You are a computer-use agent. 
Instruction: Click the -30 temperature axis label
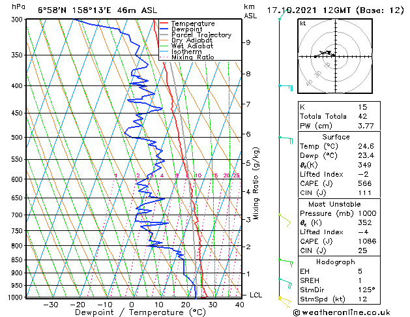(50, 305)
